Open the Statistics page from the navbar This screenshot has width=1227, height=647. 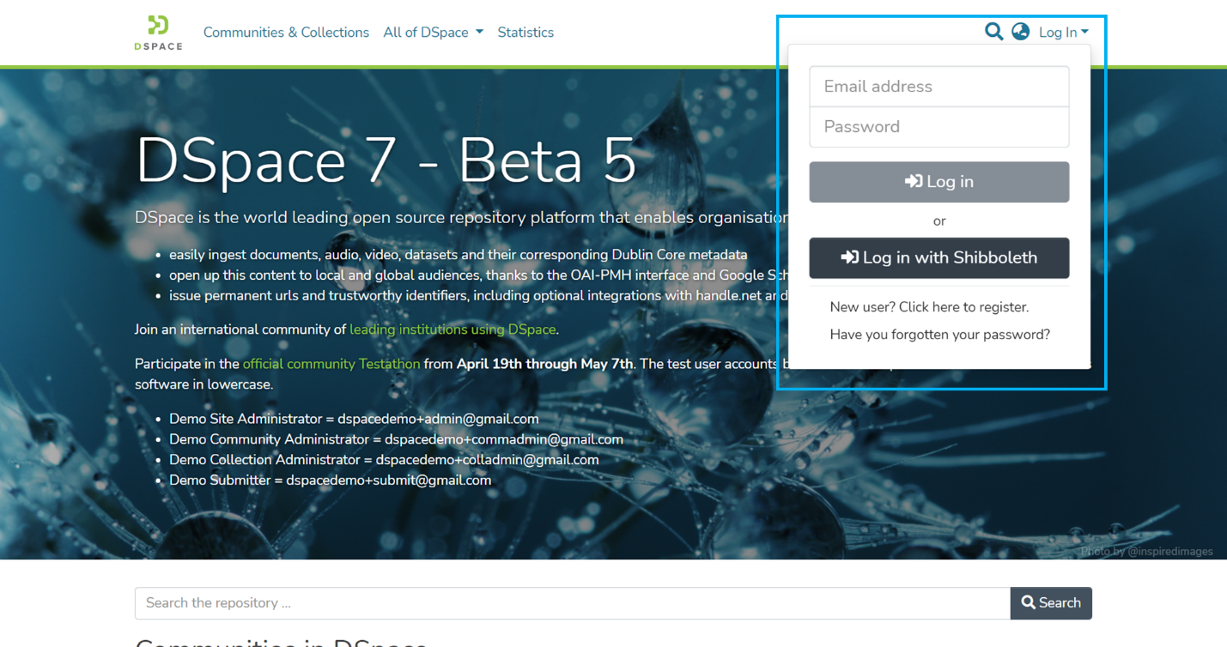(x=525, y=32)
